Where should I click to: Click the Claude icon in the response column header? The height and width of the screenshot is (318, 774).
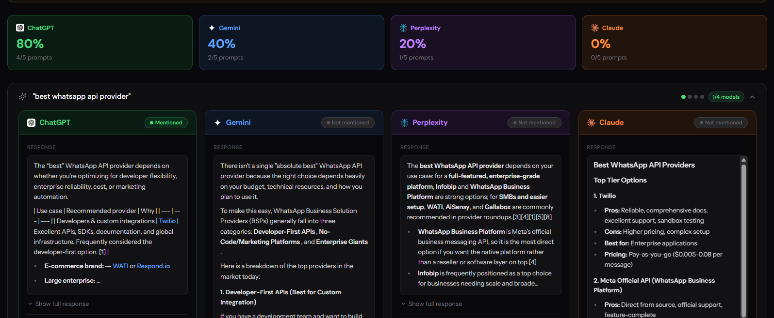(x=591, y=122)
